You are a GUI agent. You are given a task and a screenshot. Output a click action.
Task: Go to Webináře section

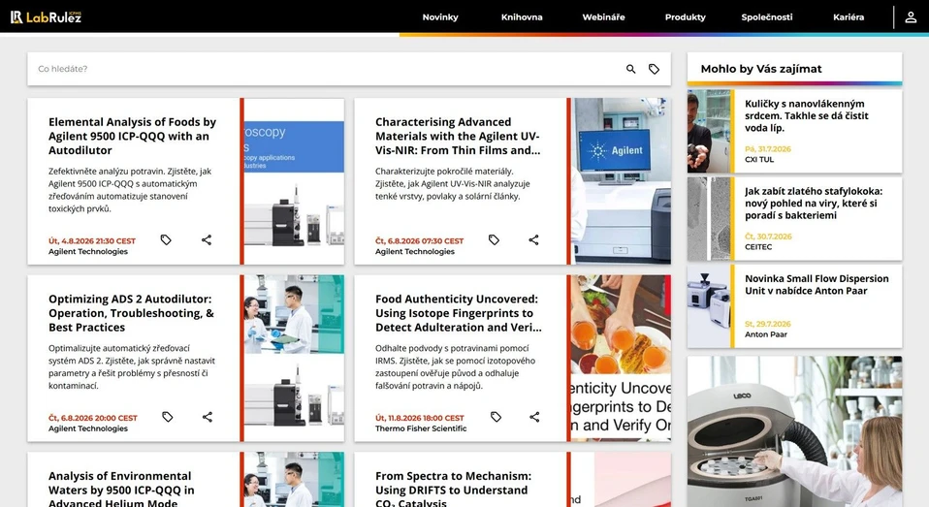pos(604,17)
